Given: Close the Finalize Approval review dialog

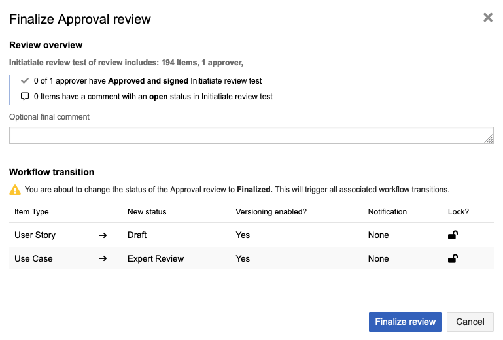Looking at the screenshot, I should (x=488, y=18).
